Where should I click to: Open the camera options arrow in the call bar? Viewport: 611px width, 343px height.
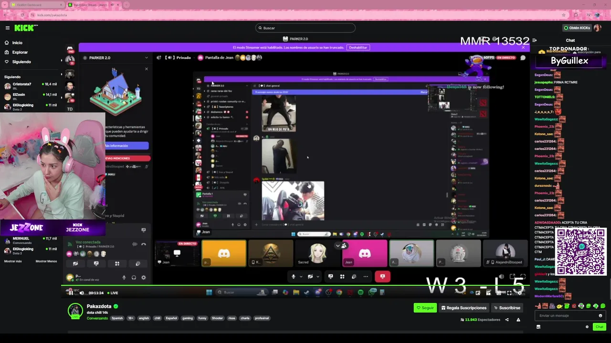318,276
